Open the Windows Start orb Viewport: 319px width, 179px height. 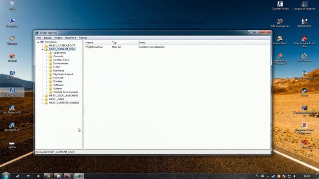[5, 176]
